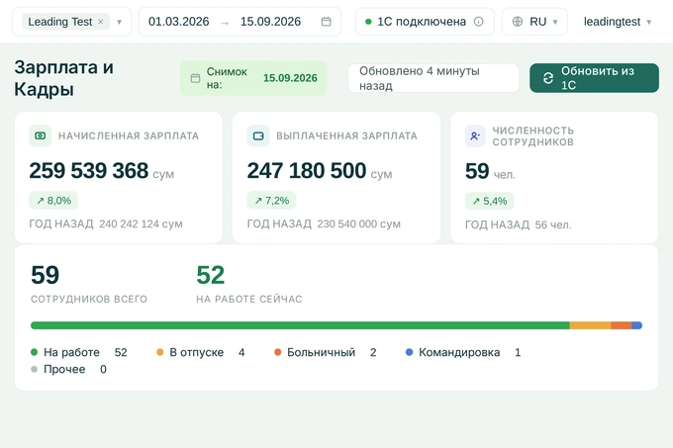
Task: Click the Численность сотрудников person icon
Action: (475, 136)
